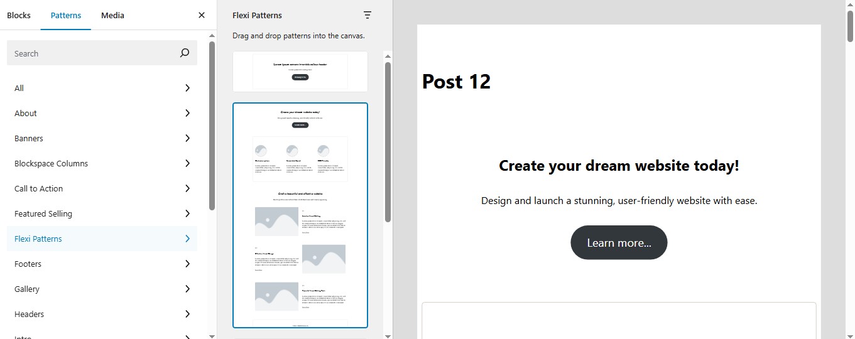The height and width of the screenshot is (339, 855).
Task: Expand the Headers category chevron
Action: click(x=187, y=314)
